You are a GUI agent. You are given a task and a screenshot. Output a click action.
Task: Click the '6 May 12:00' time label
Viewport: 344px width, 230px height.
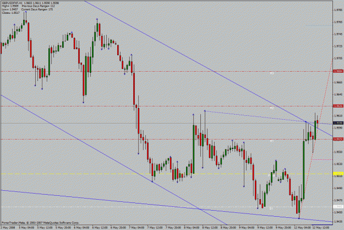[100, 228]
